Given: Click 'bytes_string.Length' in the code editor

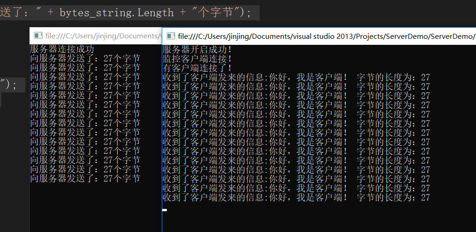Looking at the screenshot, I should point(116,12).
